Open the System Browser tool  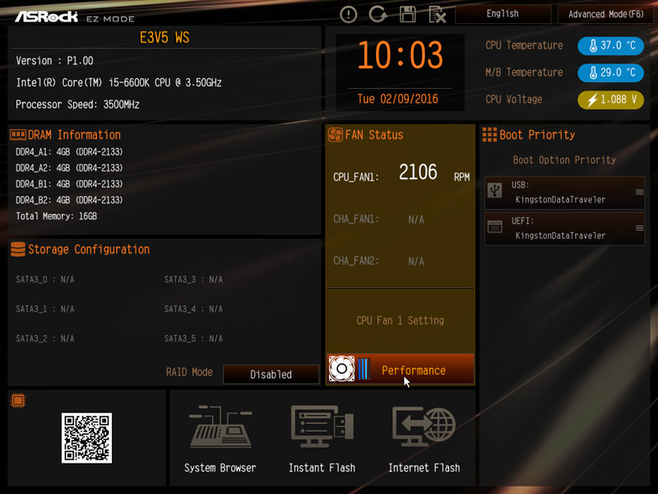click(220, 439)
